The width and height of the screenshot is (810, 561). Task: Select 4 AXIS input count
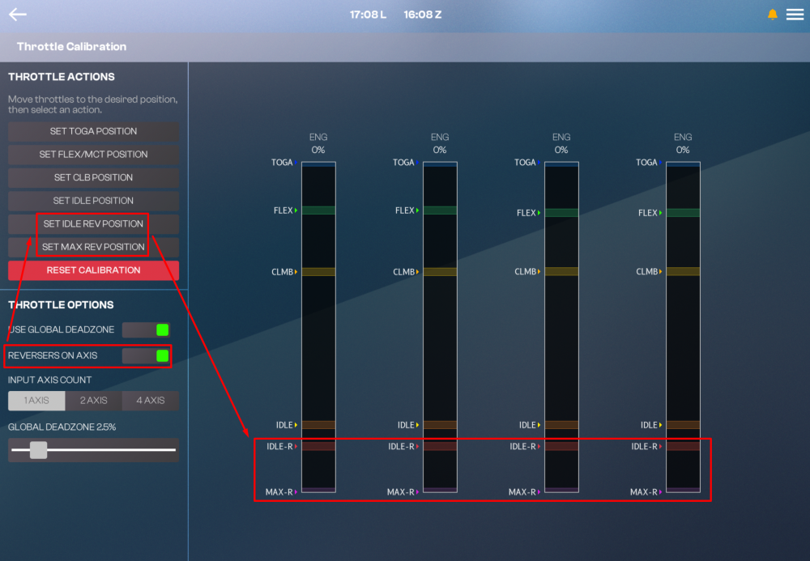[151, 401]
